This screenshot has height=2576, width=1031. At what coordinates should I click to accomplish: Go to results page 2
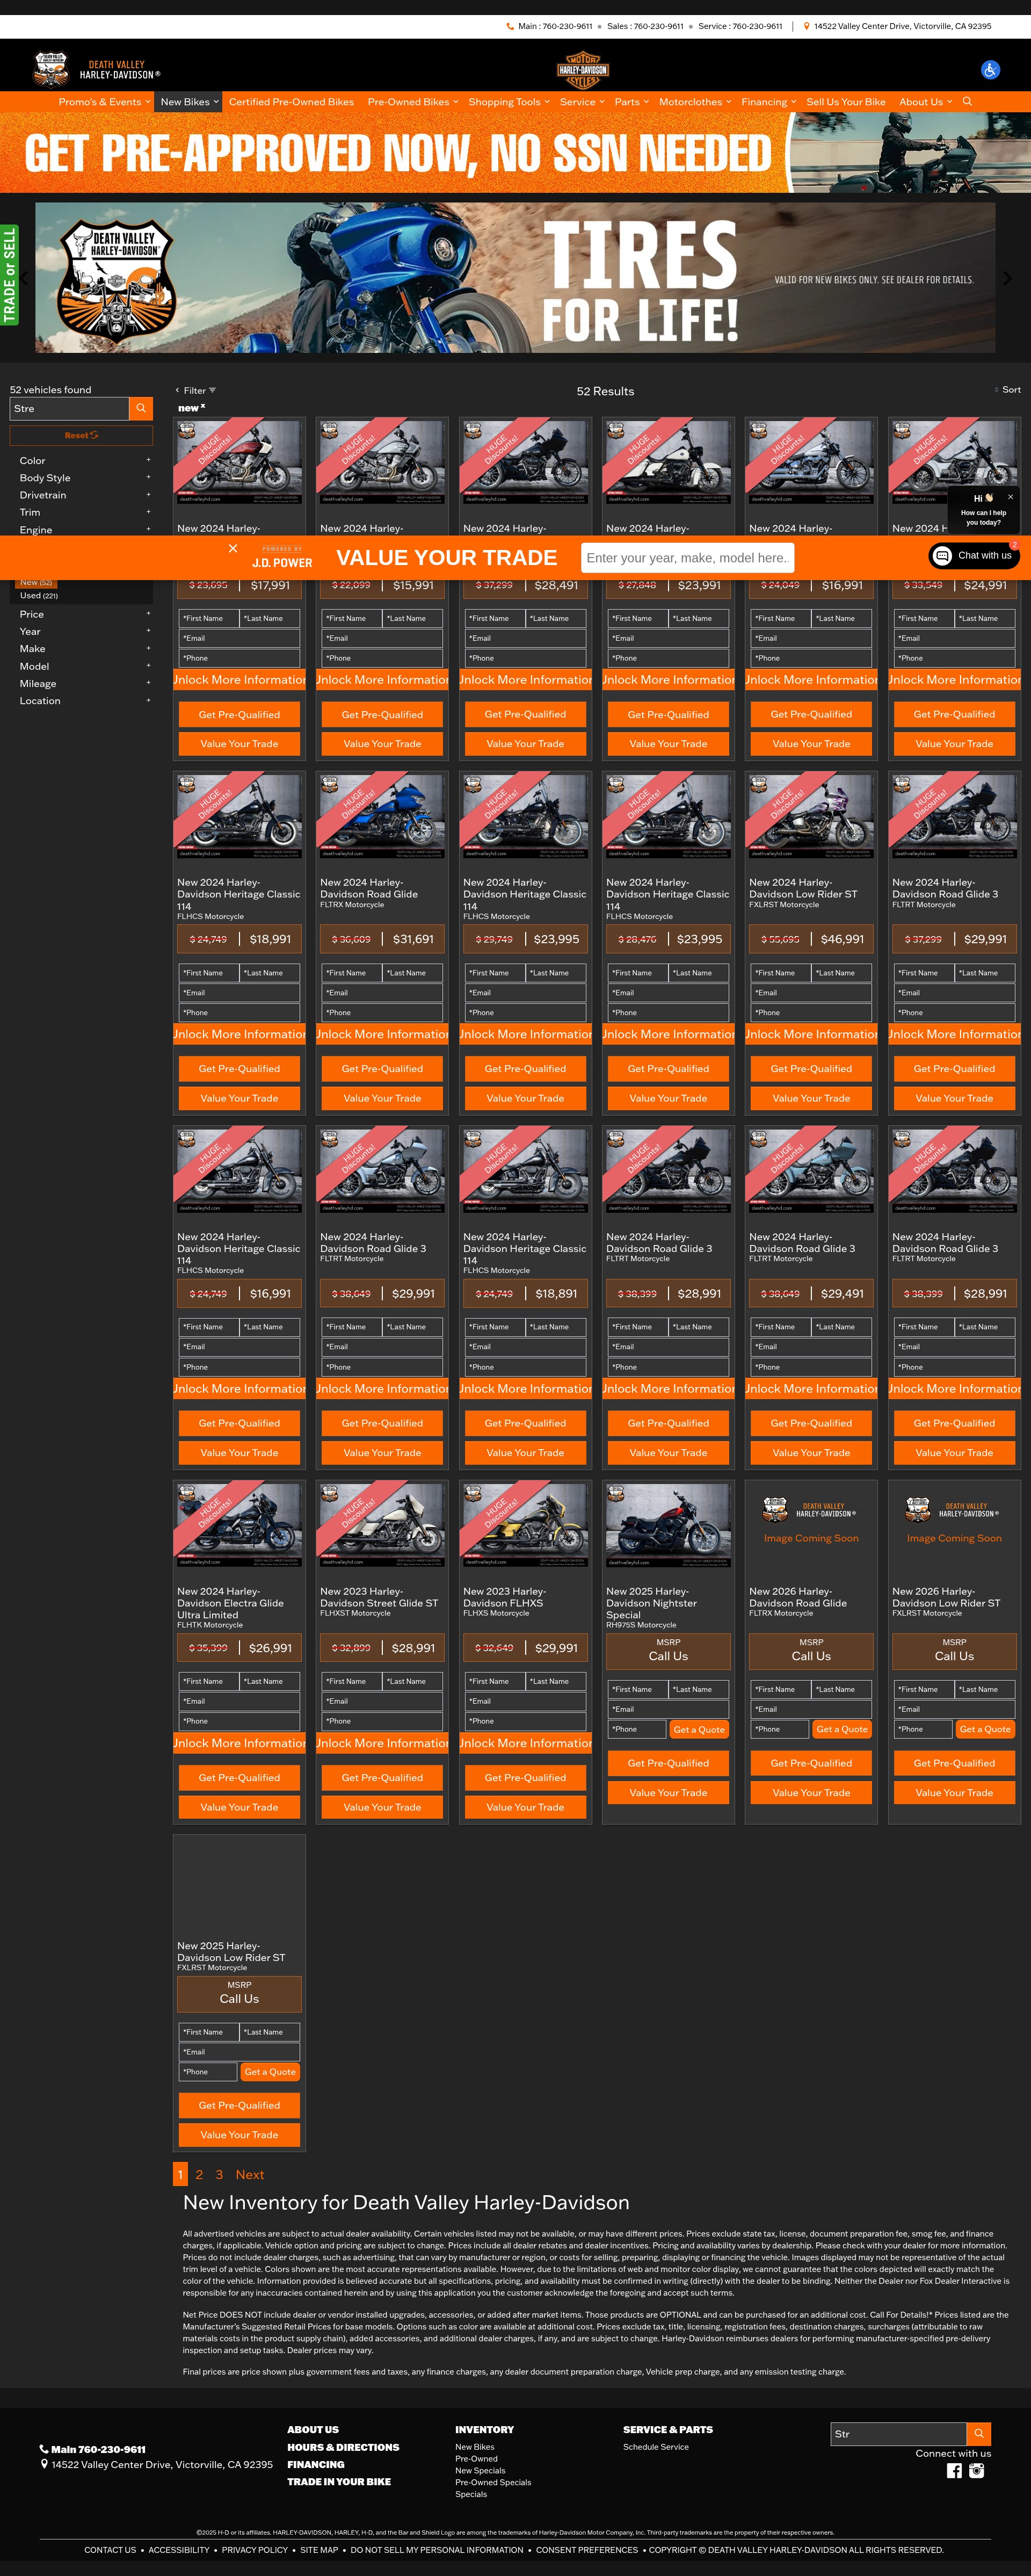point(199,2175)
